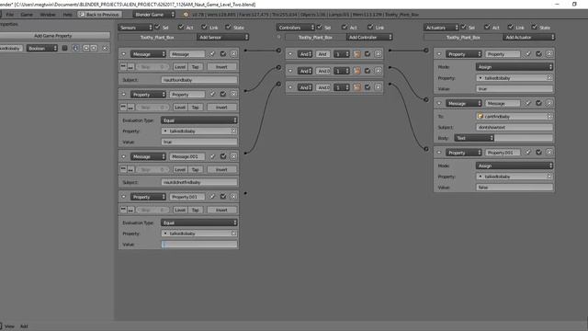The image size is (588, 331).
Task: Toggle the boolean game property value checkbox
Action: (64, 48)
